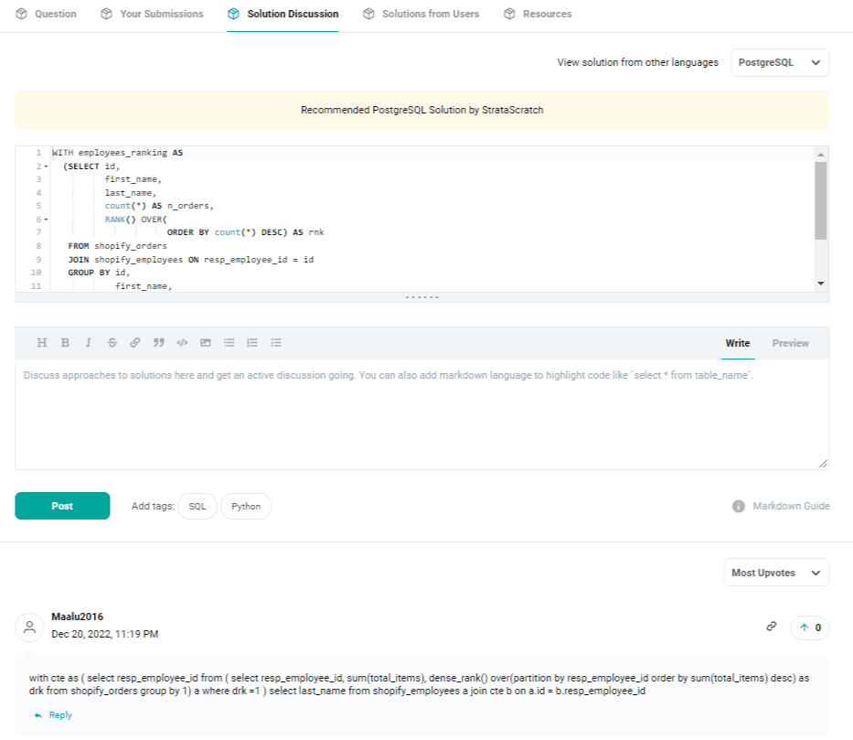Viewport: 853px width, 740px height.
Task: Click the Post button
Action: pyautogui.click(x=61, y=506)
